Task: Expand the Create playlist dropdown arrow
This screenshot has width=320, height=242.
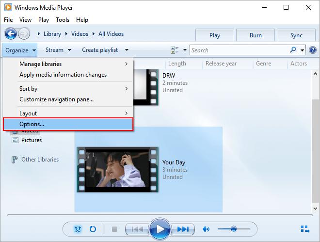Action: tap(127, 50)
